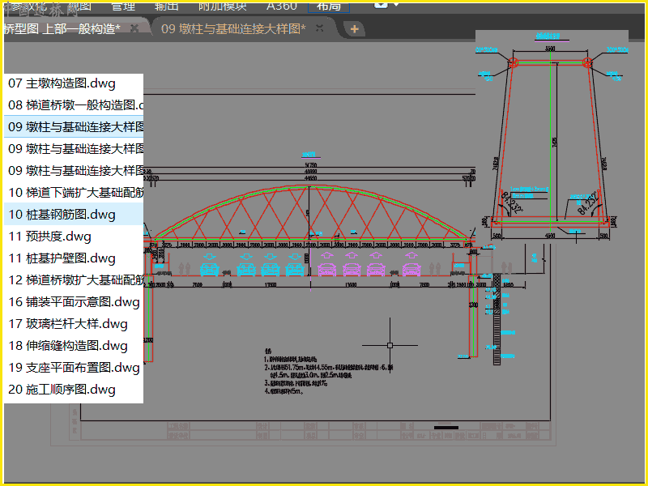Screen dimensions: 648x486
Task: Select 10 桩基钢筋图.dwg in the file list
Action: (x=62, y=215)
